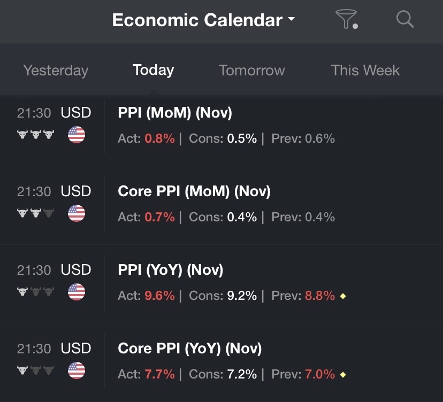This screenshot has width=443, height=402.
Task: Open the search magnifier icon
Action: point(405,19)
